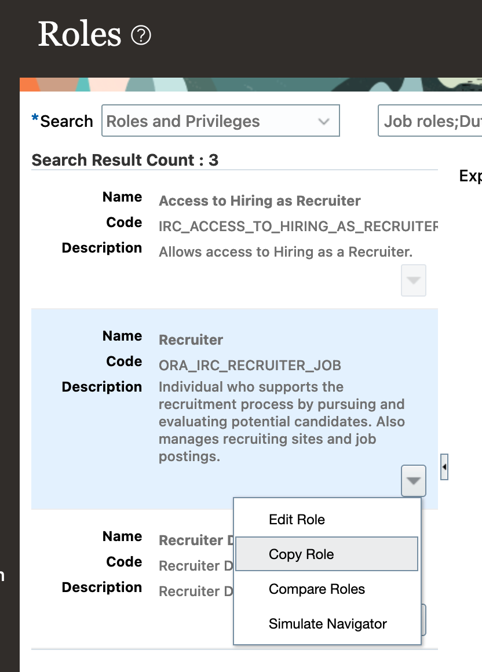
Task: Click the Roles page title
Action: pyautogui.click(x=80, y=34)
